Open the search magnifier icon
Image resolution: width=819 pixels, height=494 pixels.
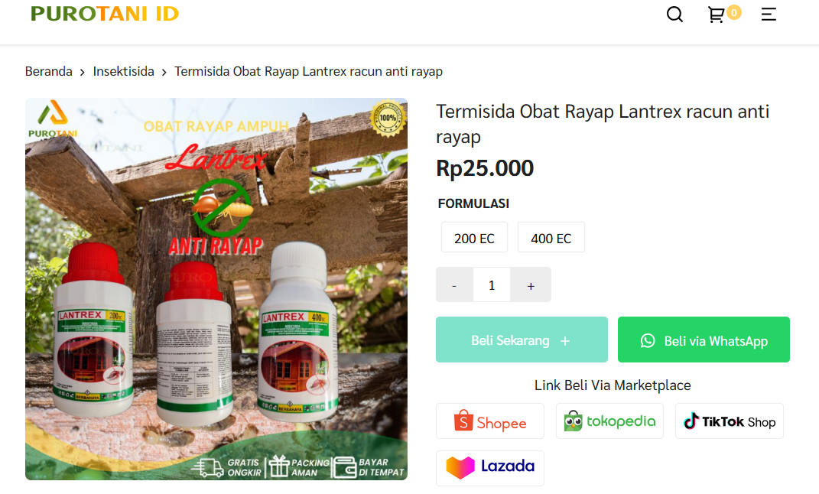[674, 15]
